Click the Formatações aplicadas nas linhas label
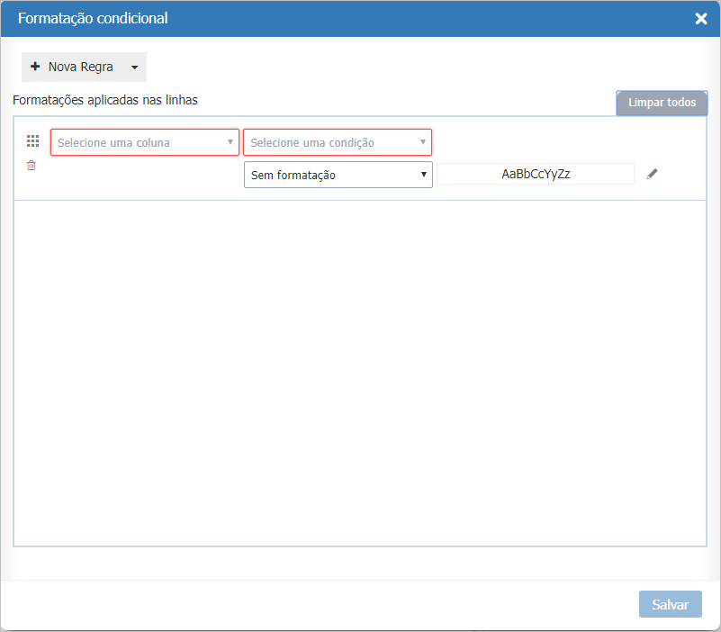The width and height of the screenshot is (721, 632). (105, 100)
